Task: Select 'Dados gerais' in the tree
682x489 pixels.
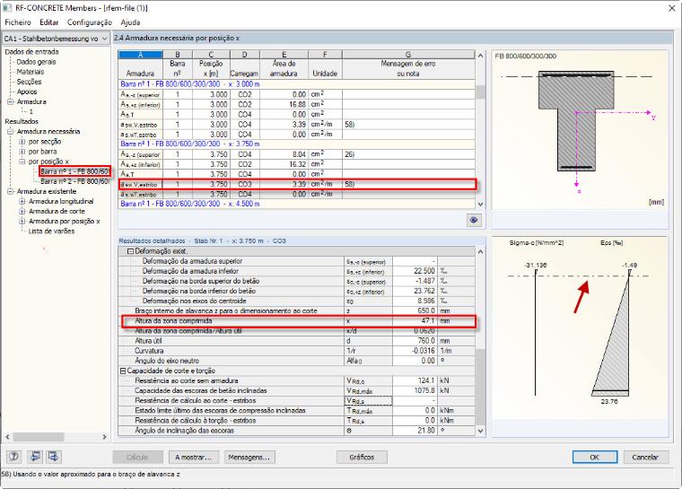Action: coord(36,62)
